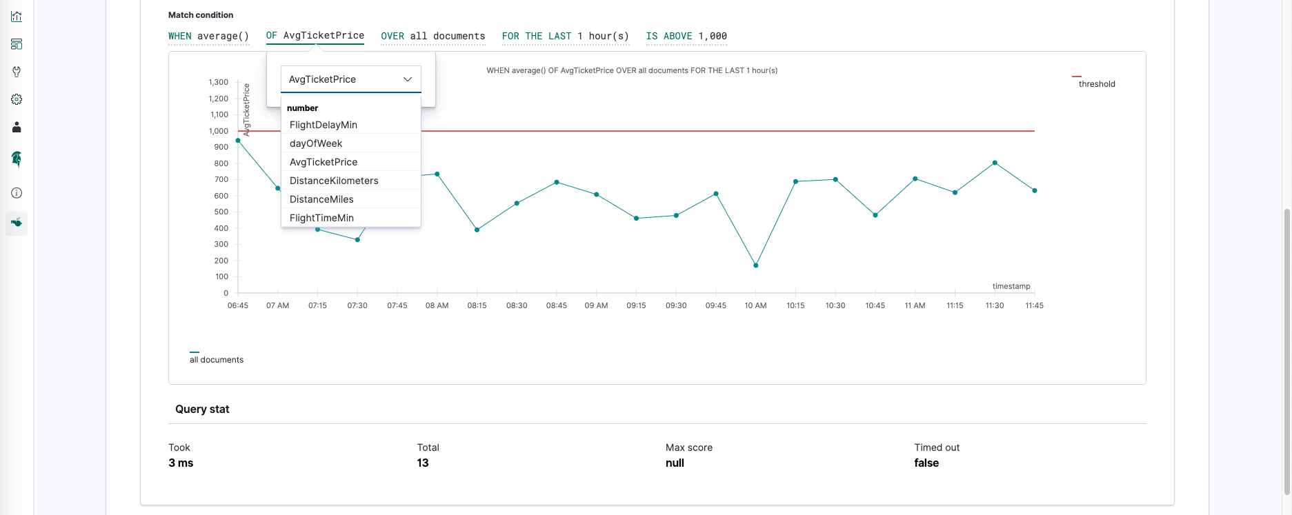Click the chevron arrow of the field selector

408,79
